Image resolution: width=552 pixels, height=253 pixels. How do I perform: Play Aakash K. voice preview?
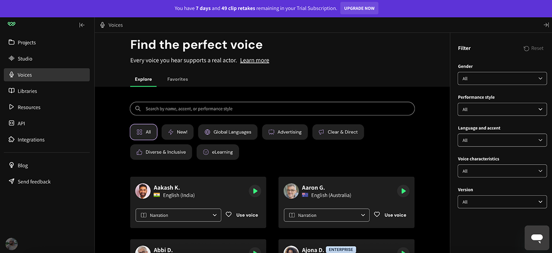(255, 191)
